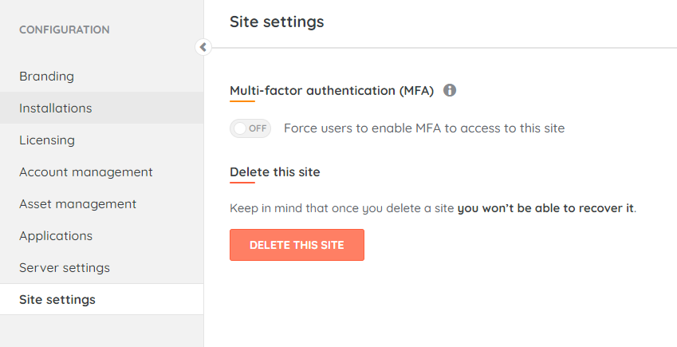Switch to Server settings
Screen dimensions: 677x347
click(x=65, y=268)
